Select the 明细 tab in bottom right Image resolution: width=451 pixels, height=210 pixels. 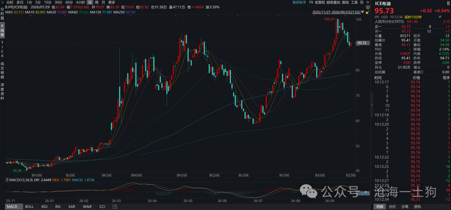tap(380, 207)
